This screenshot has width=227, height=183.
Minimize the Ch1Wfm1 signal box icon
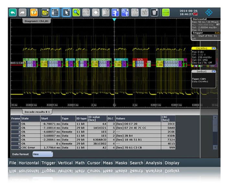point(213,48)
